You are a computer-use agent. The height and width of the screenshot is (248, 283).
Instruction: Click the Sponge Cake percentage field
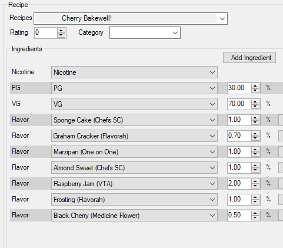239,120
